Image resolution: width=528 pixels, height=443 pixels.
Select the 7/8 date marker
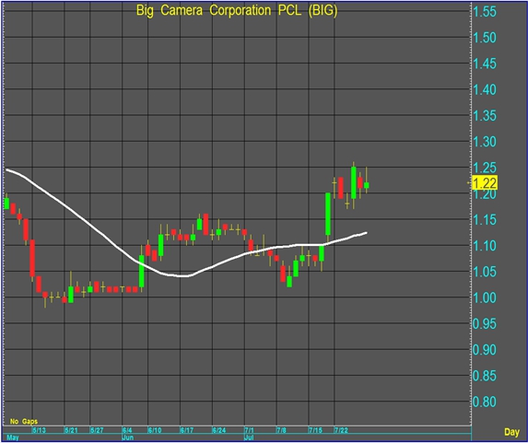click(281, 430)
